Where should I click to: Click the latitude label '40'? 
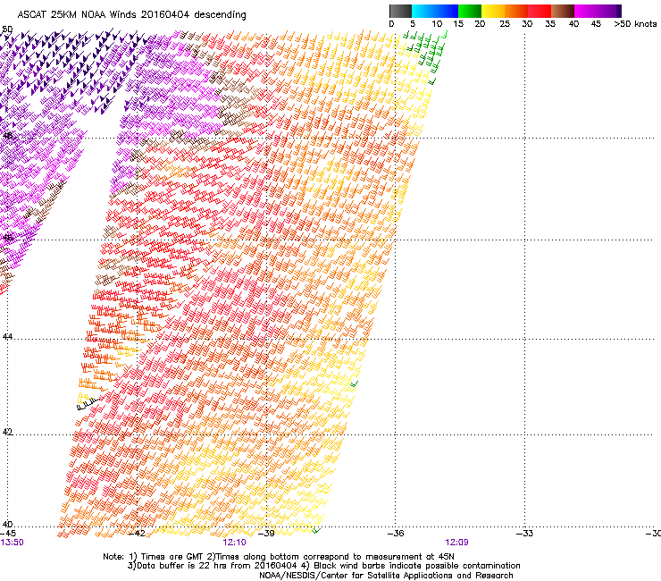(7, 525)
